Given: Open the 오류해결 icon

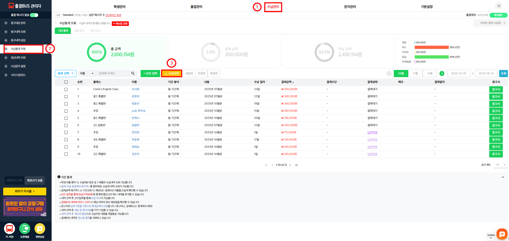Looking at the screenshot, I should [x=25, y=229].
